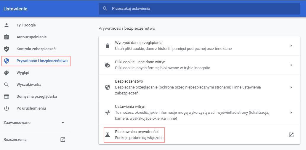Expand the Zaawansowane section arrow
Image resolution: width=306 pixels, height=150 pixels.
pos(63,123)
